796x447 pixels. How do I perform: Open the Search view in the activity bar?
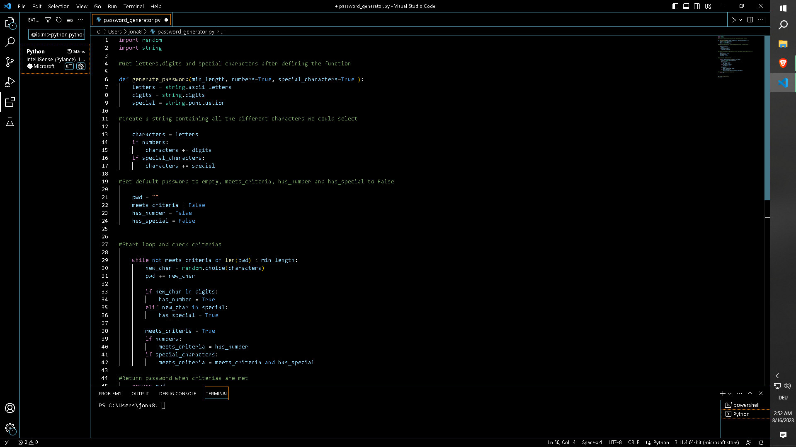[10, 42]
